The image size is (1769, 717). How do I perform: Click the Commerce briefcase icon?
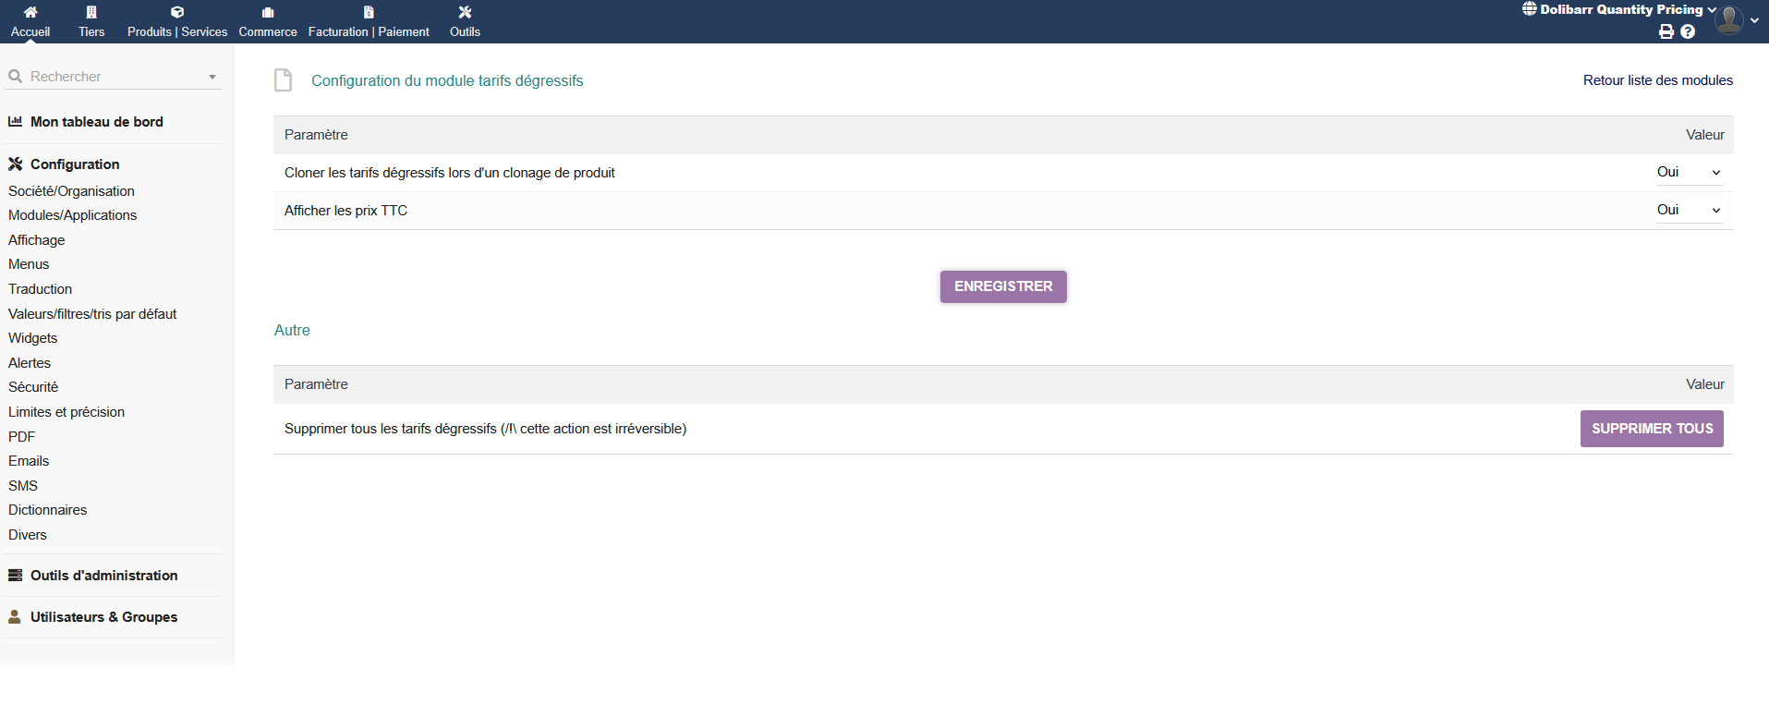[x=268, y=13]
